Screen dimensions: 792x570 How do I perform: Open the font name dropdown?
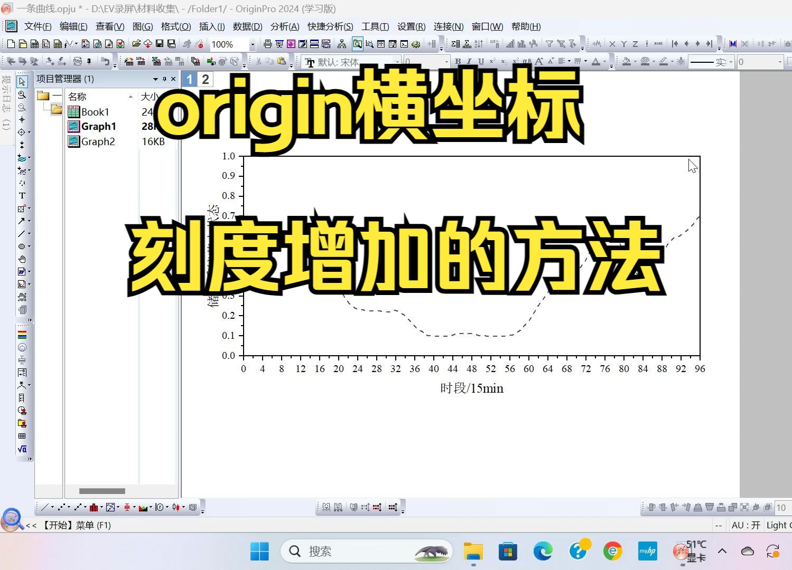click(x=398, y=62)
